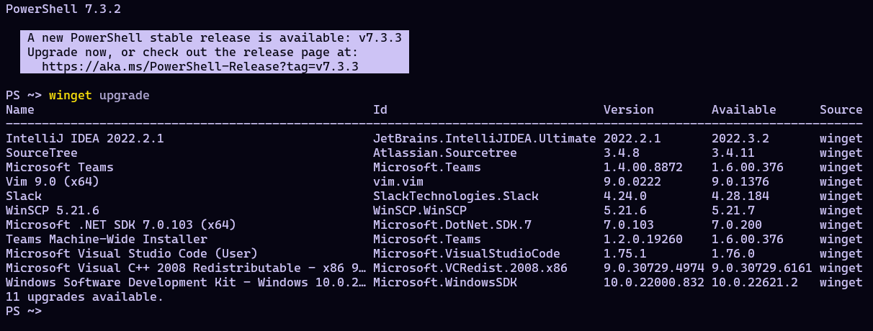Click the Slack package name
873x331 pixels.
[24, 196]
